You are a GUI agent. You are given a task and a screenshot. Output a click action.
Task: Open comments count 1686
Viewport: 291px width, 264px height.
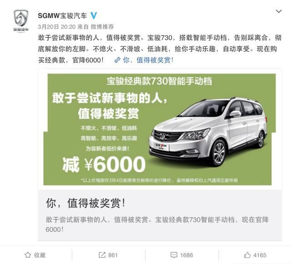[x=186, y=255]
